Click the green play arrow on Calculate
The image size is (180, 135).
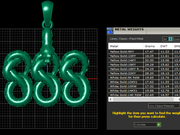click(159, 124)
